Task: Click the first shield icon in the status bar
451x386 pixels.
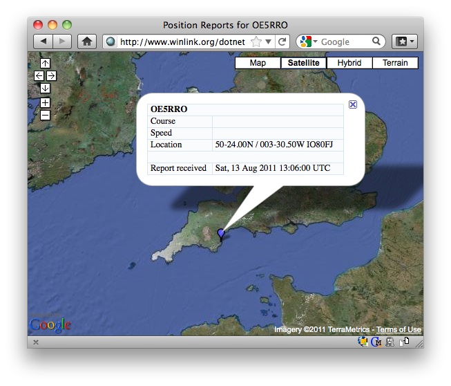Action: [x=363, y=342]
